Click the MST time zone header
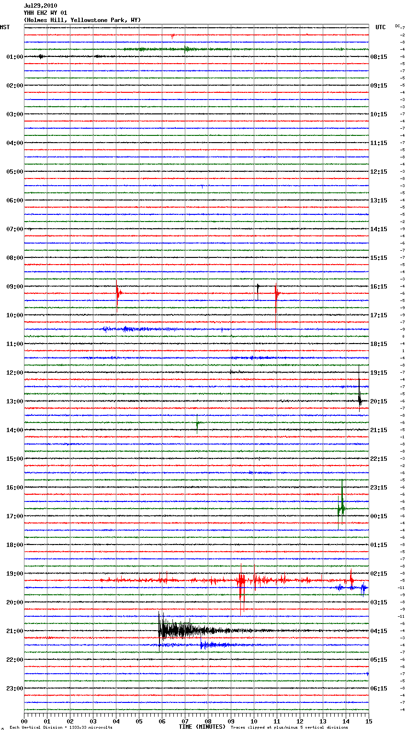Screen dimensions: 407x734 [5, 27]
